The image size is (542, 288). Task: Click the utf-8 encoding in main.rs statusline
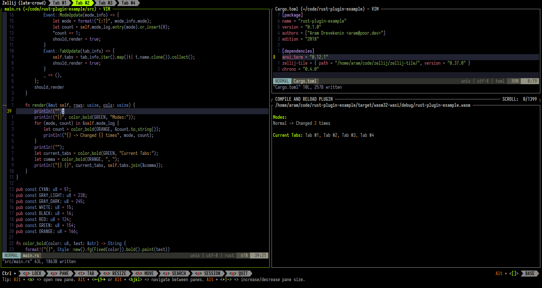tap(212, 255)
